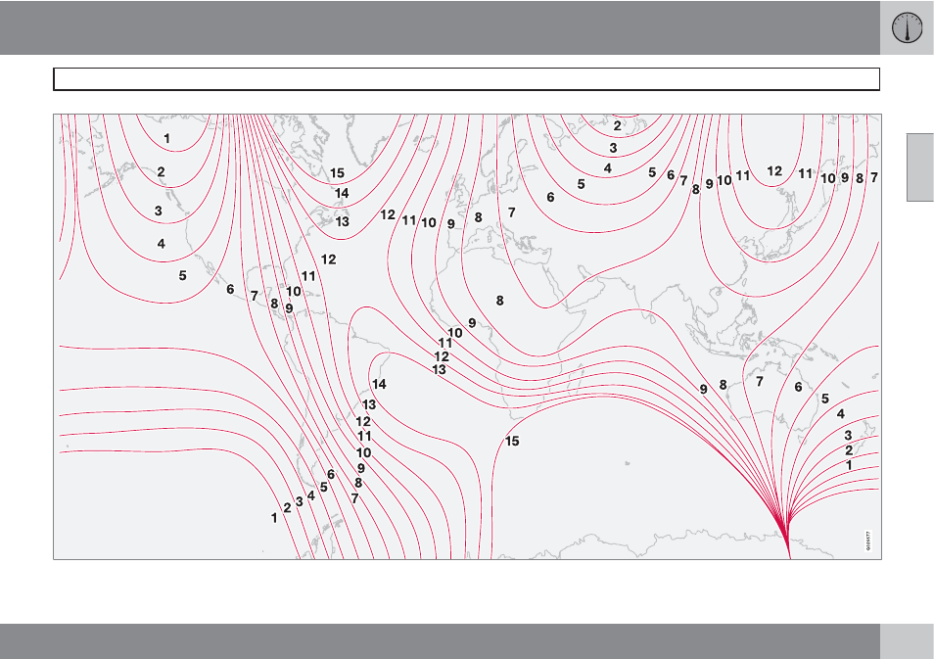The image size is (934, 659).
Task: Click zone label 15 in the South Atlantic
Action: (x=512, y=442)
